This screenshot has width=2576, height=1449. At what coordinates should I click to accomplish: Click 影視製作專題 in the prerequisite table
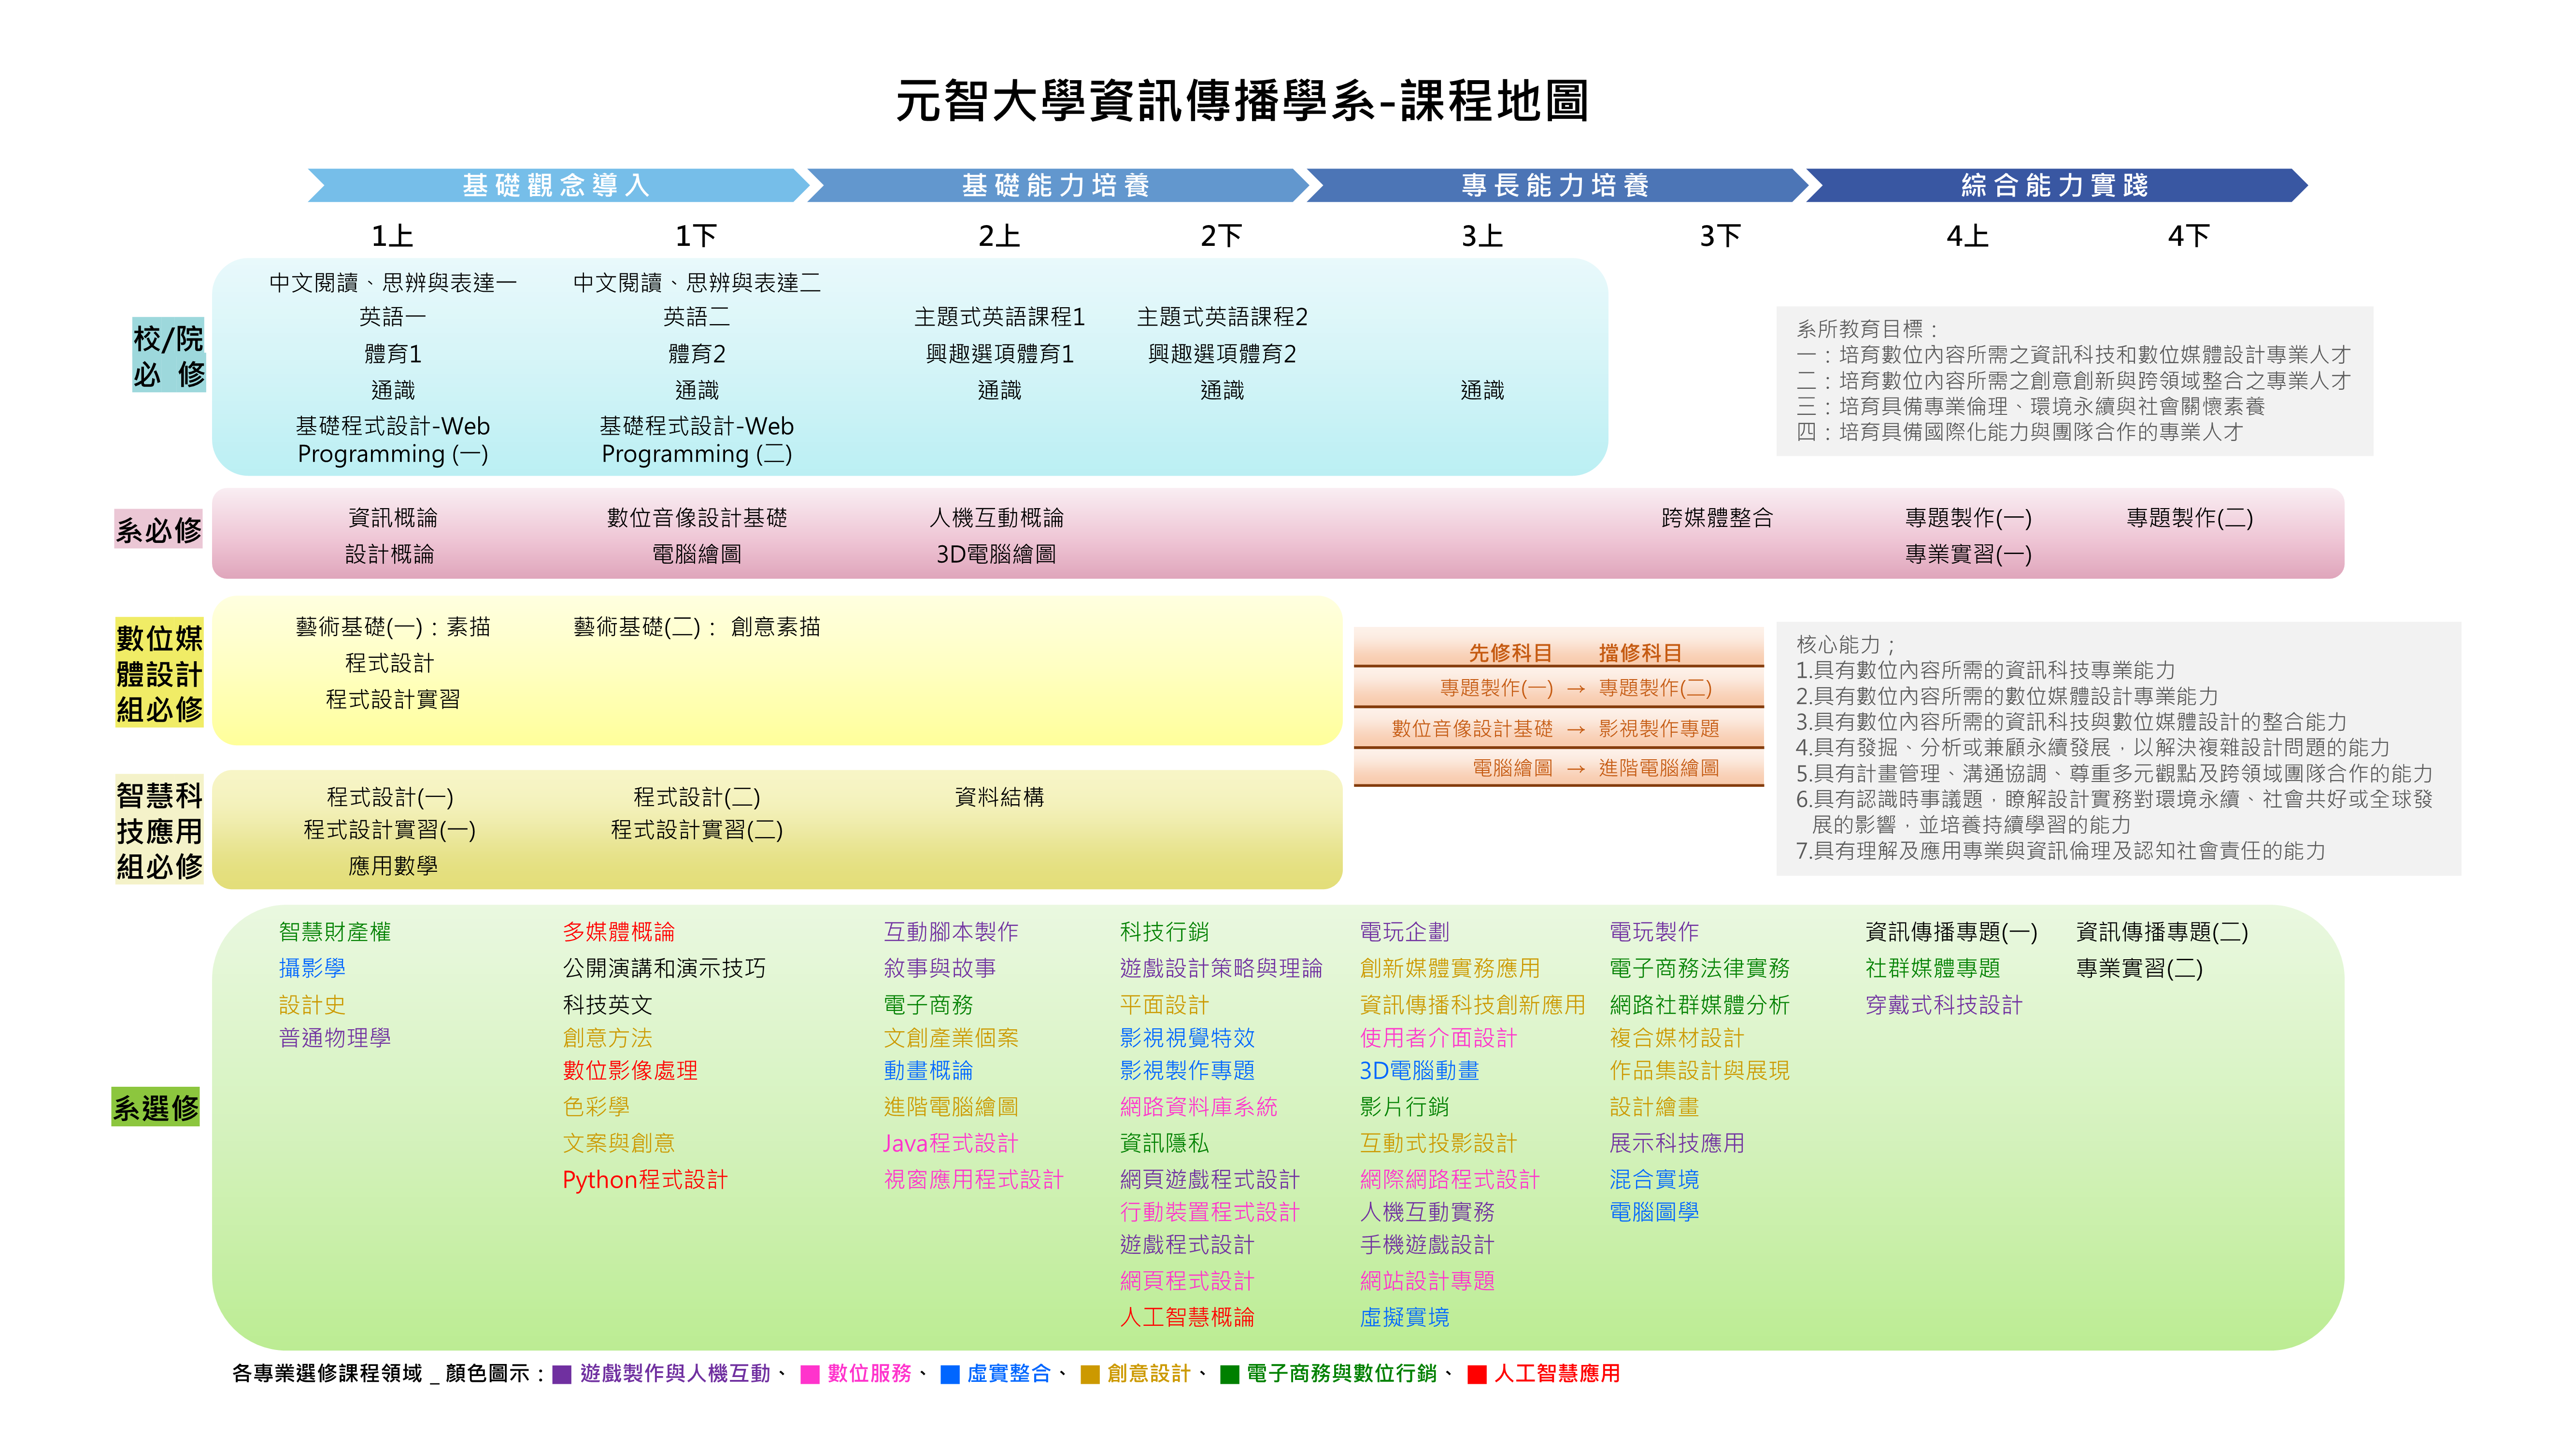(x=1659, y=729)
